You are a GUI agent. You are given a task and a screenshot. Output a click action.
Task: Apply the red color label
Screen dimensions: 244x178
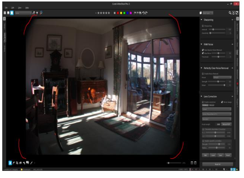click(118, 13)
